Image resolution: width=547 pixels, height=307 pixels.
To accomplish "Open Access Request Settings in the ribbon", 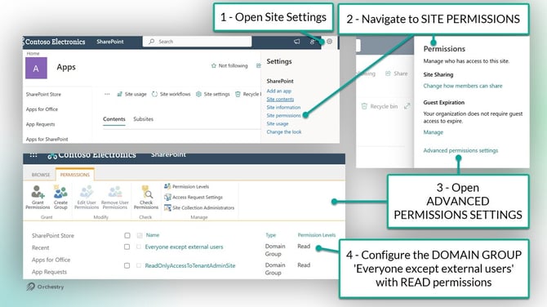I will pyautogui.click(x=193, y=197).
